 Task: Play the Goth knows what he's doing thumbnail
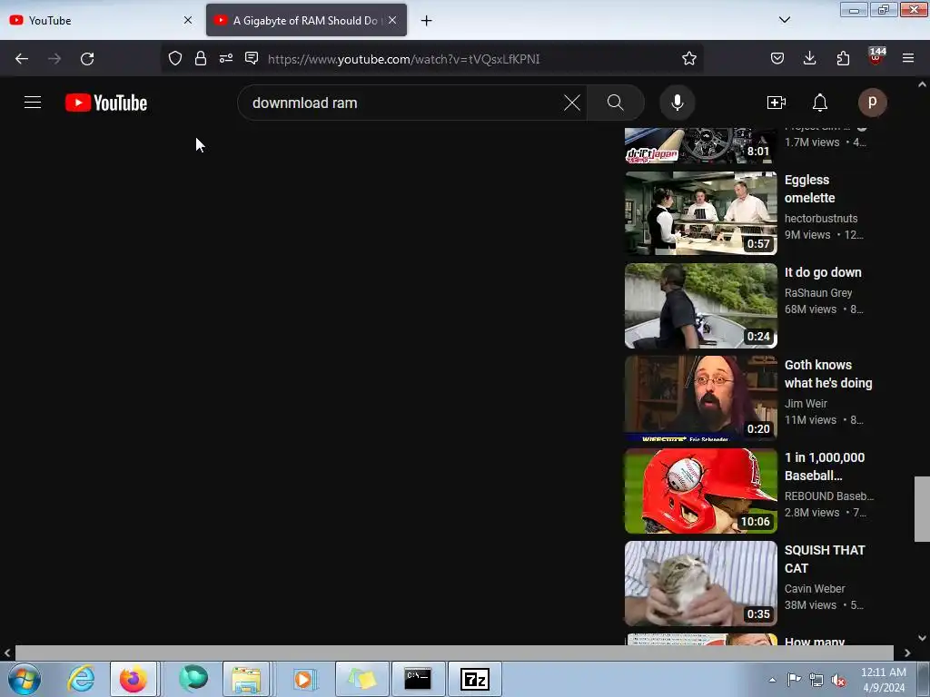click(x=700, y=398)
